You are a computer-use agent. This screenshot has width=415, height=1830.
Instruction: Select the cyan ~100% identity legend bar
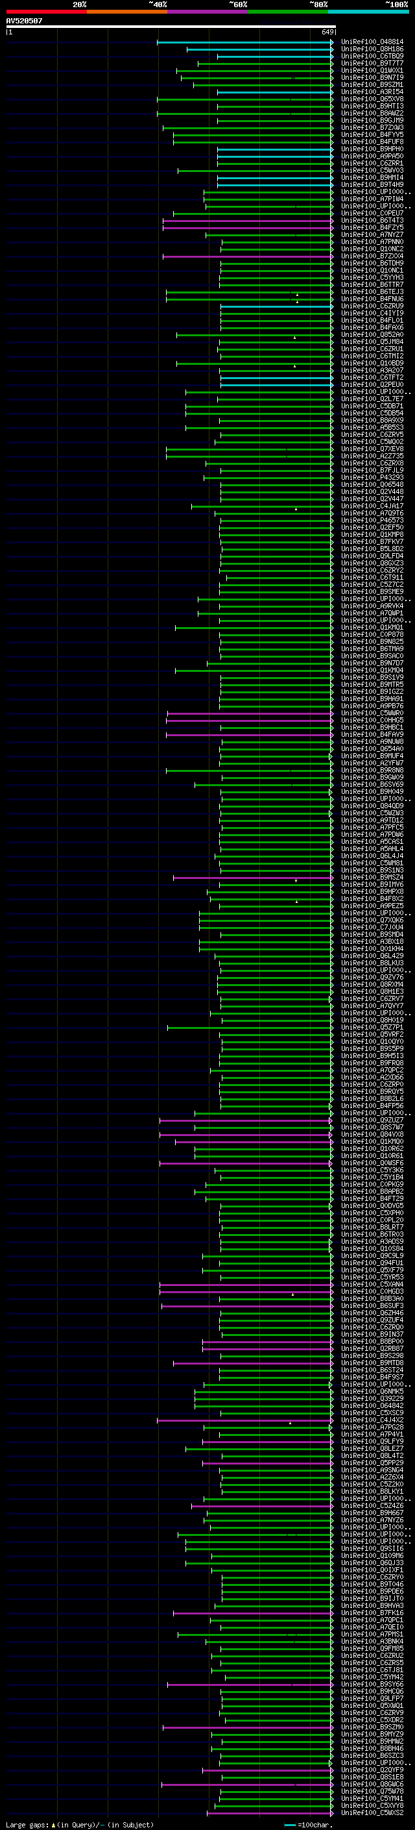coord(368,12)
